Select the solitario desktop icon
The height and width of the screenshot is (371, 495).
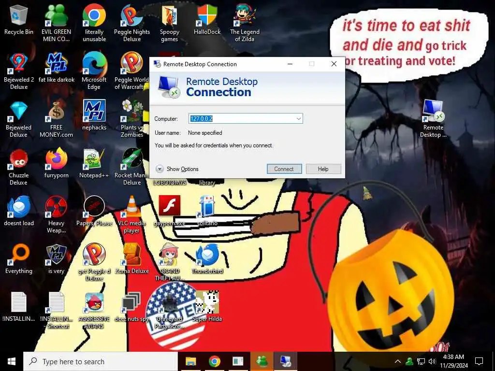pos(207,212)
